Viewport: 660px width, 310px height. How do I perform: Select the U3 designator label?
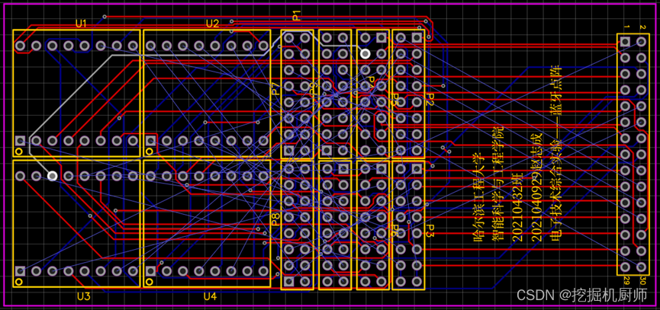[84, 296]
